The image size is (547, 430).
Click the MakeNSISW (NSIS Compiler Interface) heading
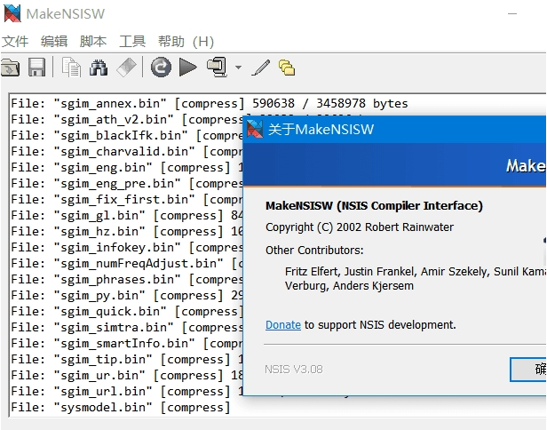click(x=374, y=206)
